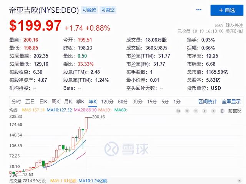Switch to the 5分 chart tab

click(x=165, y=102)
